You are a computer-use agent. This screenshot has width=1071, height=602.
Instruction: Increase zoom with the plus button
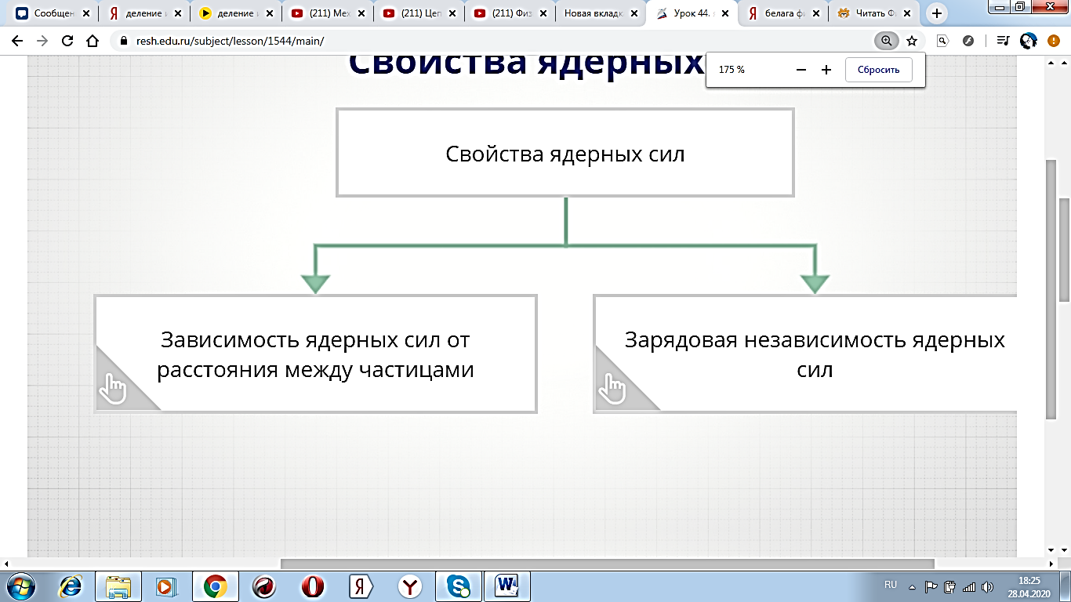[826, 70]
